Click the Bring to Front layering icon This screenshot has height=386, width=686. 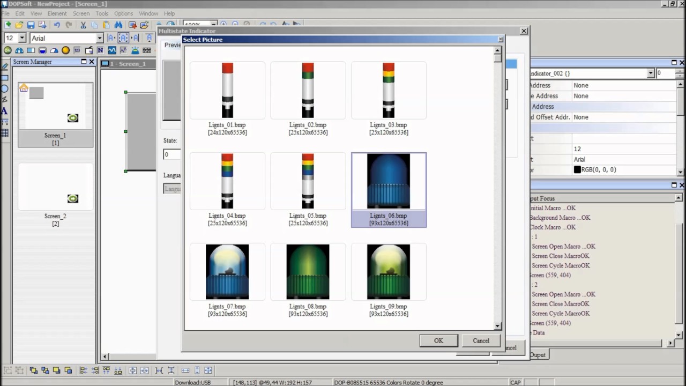(33, 370)
